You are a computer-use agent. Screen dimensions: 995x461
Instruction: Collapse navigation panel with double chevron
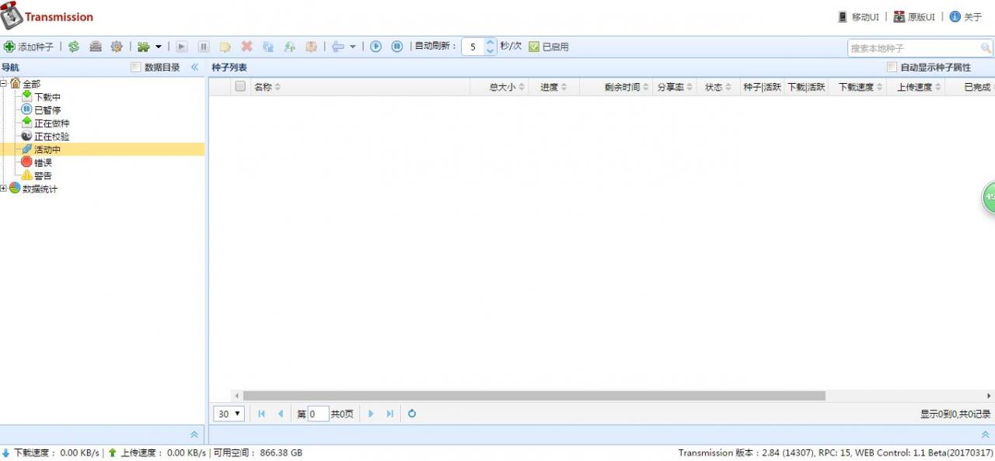[x=195, y=68]
